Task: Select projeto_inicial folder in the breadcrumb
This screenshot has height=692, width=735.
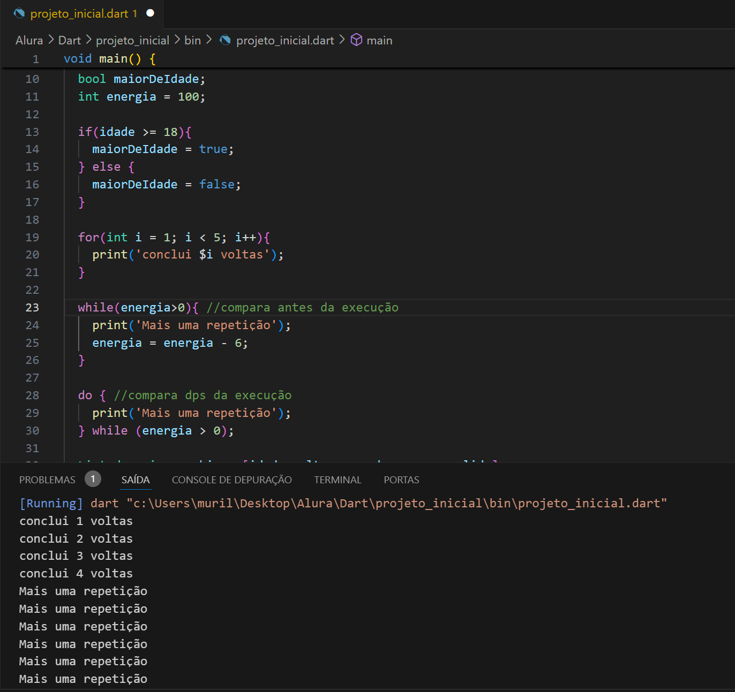Action: 133,41
